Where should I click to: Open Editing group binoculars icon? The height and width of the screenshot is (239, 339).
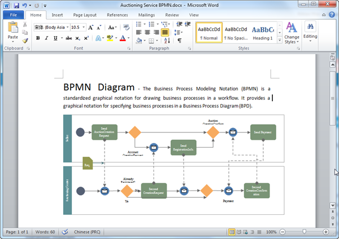pos(310,27)
